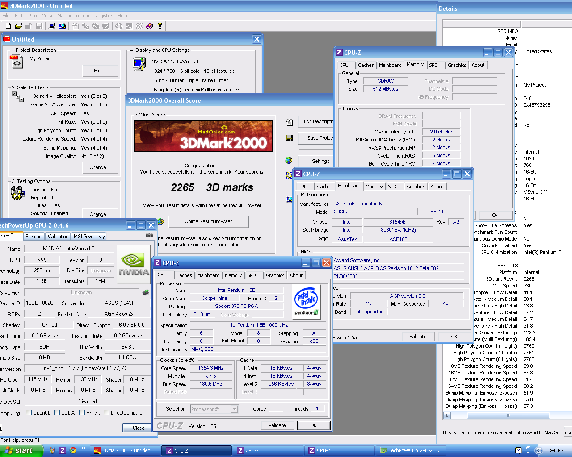572x457 pixels.
Task: Click the purple help book toolbar icon
Action: [x=149, y=26]
